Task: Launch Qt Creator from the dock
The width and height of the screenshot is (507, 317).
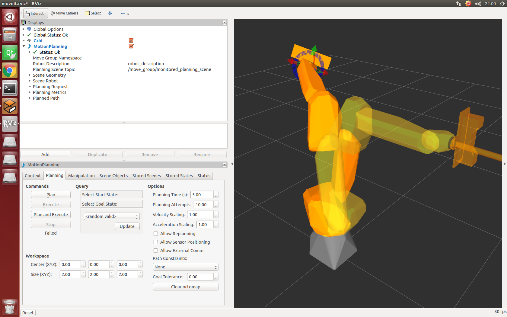Action: click(10, 53)
